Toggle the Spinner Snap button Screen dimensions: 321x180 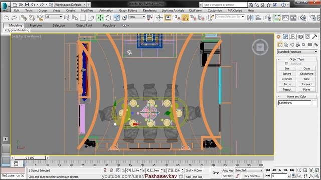[x=201, y=18]
